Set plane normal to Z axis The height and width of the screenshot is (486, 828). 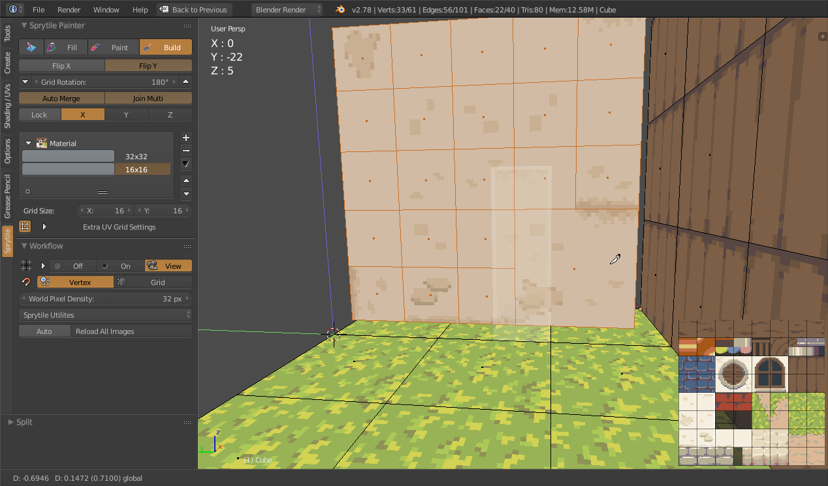pos(170,115)
